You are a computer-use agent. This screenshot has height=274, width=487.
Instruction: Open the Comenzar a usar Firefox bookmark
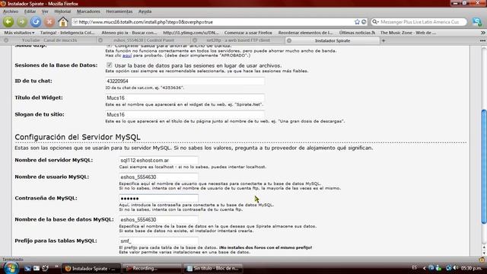pyautogui.click(x=248, y=33)
